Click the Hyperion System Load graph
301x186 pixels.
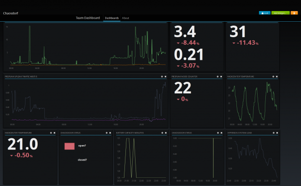coord(253,159)
